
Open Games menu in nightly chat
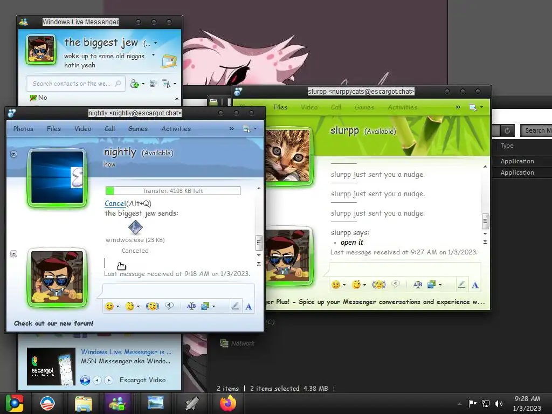pyautogui.click(x=138, y=129)
